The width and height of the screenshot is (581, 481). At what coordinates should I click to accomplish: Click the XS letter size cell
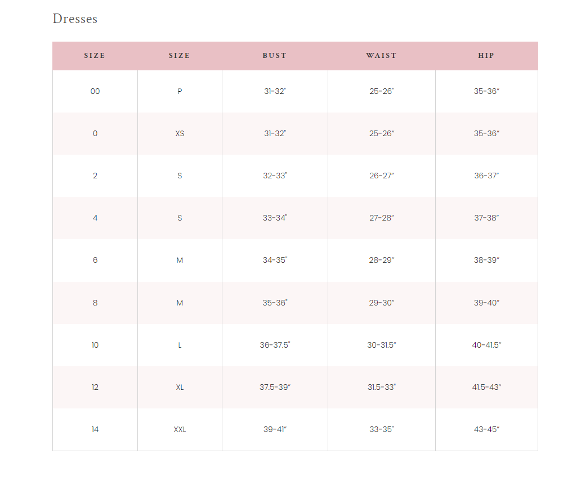pyautogui.click(x=180, y=133)
